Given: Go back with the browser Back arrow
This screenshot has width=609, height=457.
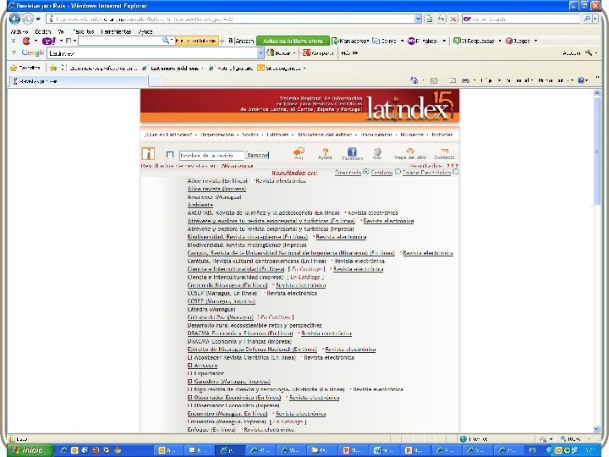Looking at the screenshot, I should (x=14, y=19).
